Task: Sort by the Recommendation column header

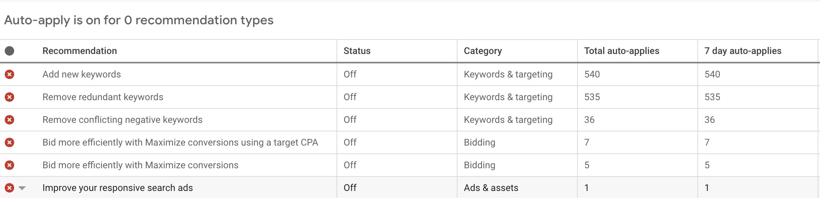Action: 80,51
